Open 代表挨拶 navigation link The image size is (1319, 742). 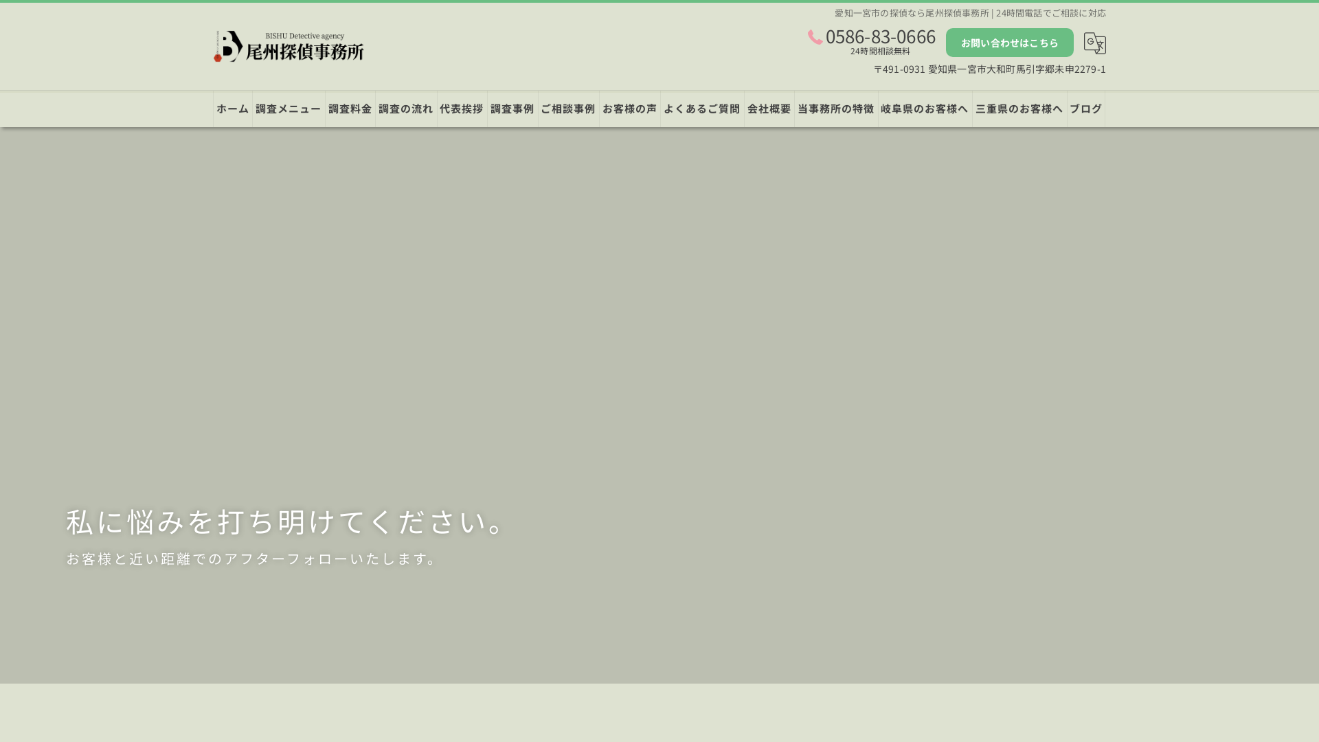(462, 109)
